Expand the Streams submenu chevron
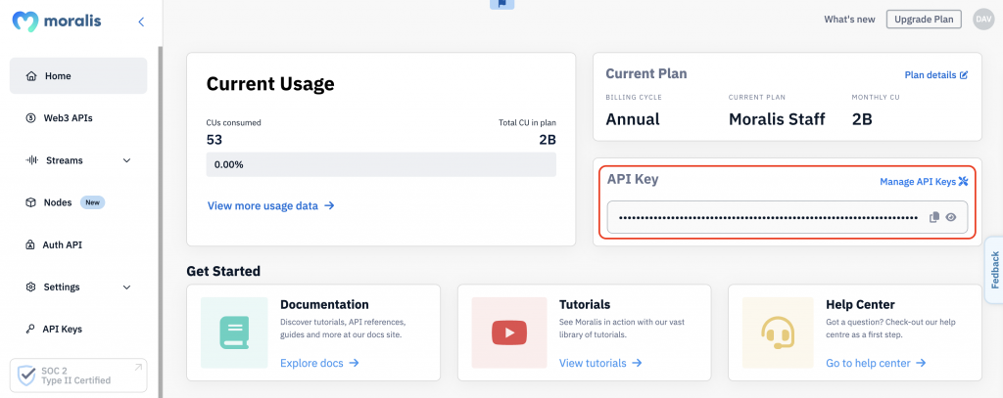1003x398 pixels. [x=126, y=160]
